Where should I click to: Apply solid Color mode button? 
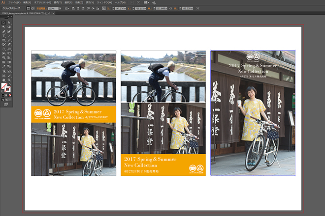3,95
